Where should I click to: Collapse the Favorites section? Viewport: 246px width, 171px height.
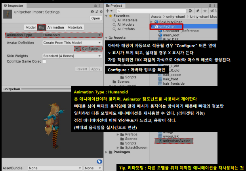pos(107,16)
